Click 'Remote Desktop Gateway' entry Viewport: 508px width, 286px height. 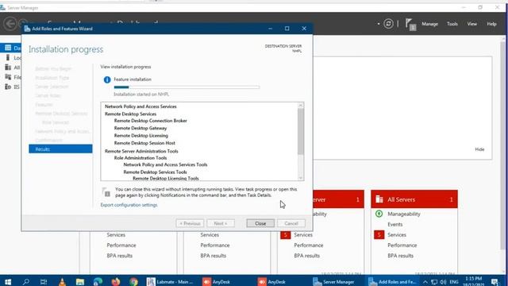(x=140, y=128)
